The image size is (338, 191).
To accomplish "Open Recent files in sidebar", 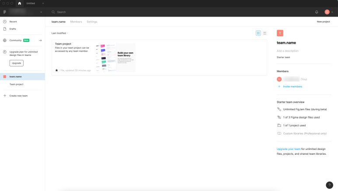I will [13, 21].
